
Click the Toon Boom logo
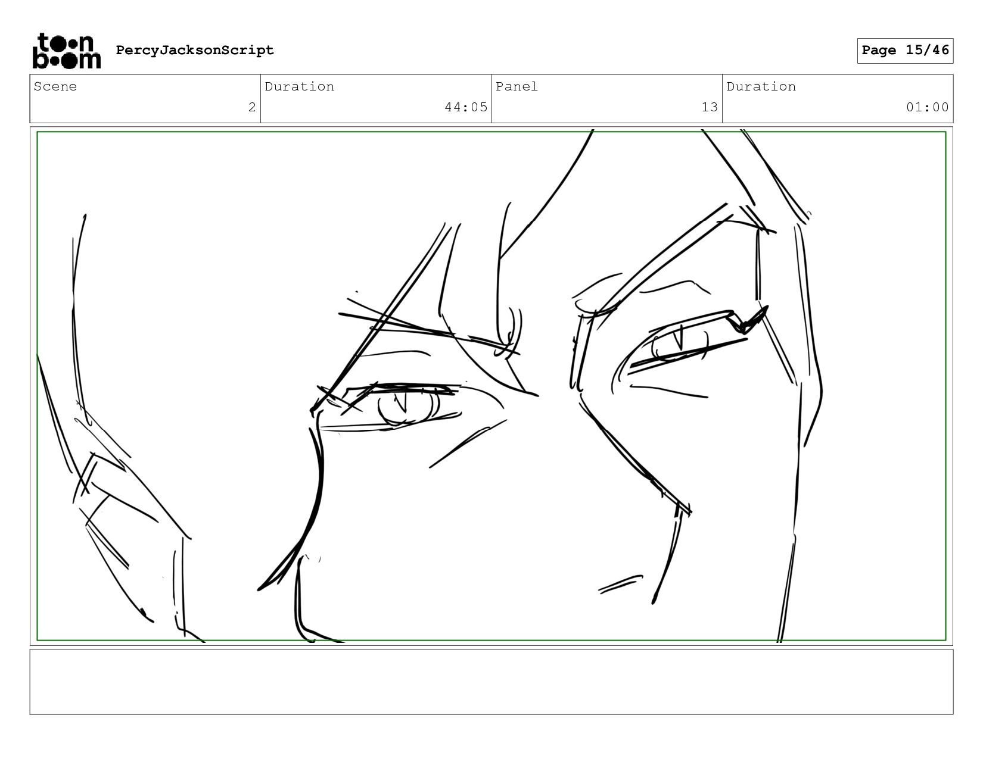66,51
